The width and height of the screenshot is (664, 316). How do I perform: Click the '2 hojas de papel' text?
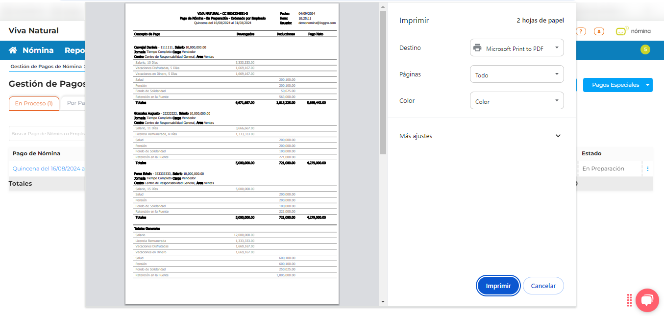pyautogui.click(x=540, y=21)
